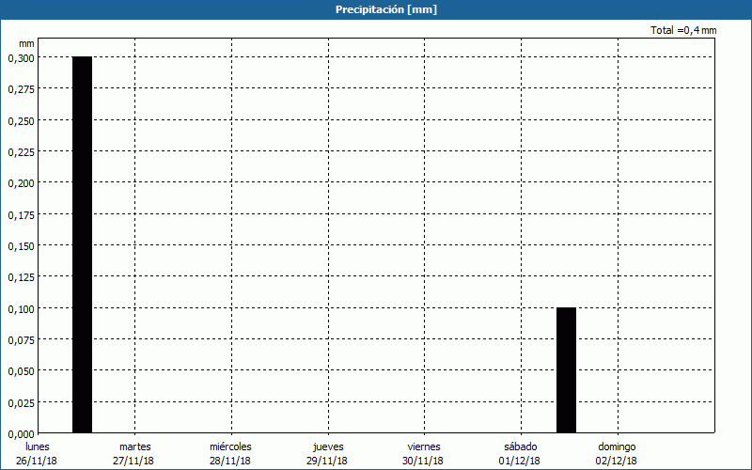Click the sábado 01/12/18 precipitation bar
Image resolution: width=752 pixels, height=470 pixels.
tap(566, 370)
